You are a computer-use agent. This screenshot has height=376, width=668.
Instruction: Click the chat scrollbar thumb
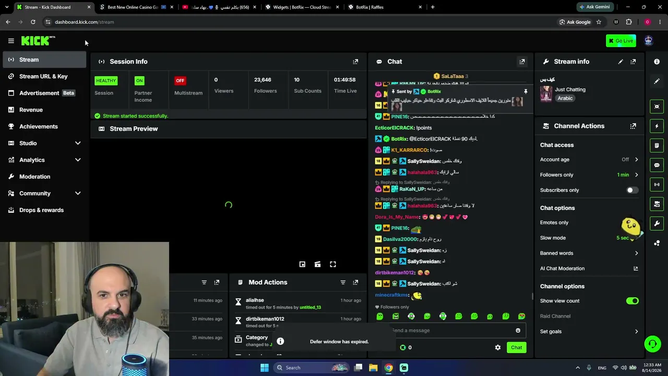(x=532, y=296)
